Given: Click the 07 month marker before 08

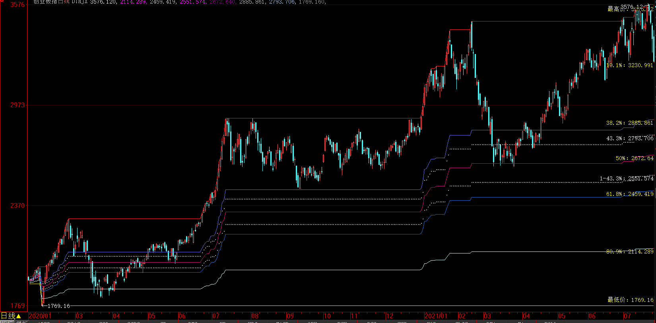Looking at the screenshot, I should (216, 316).
